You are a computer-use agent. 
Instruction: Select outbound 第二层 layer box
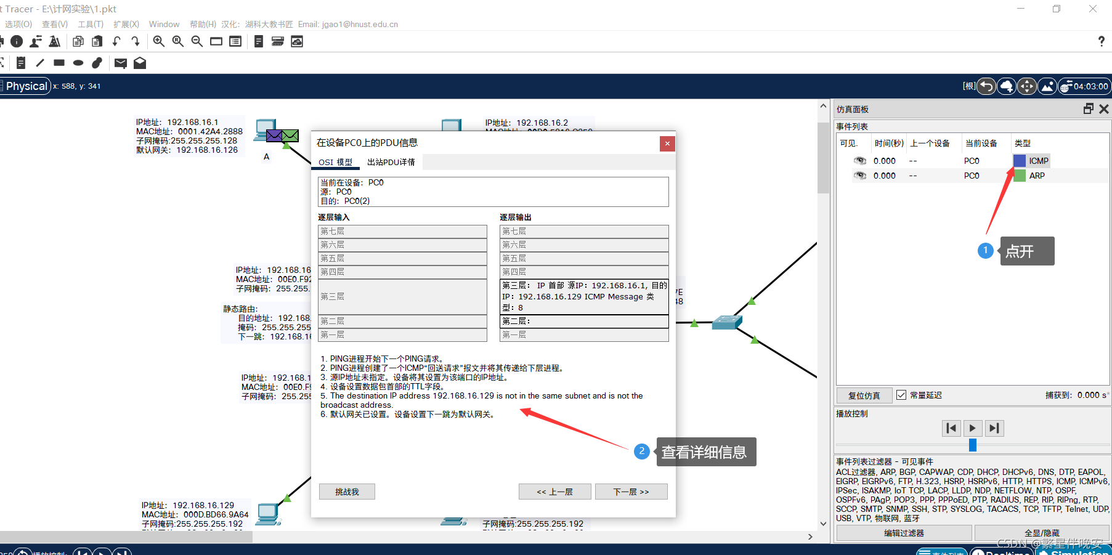click(x=584, y=321)
